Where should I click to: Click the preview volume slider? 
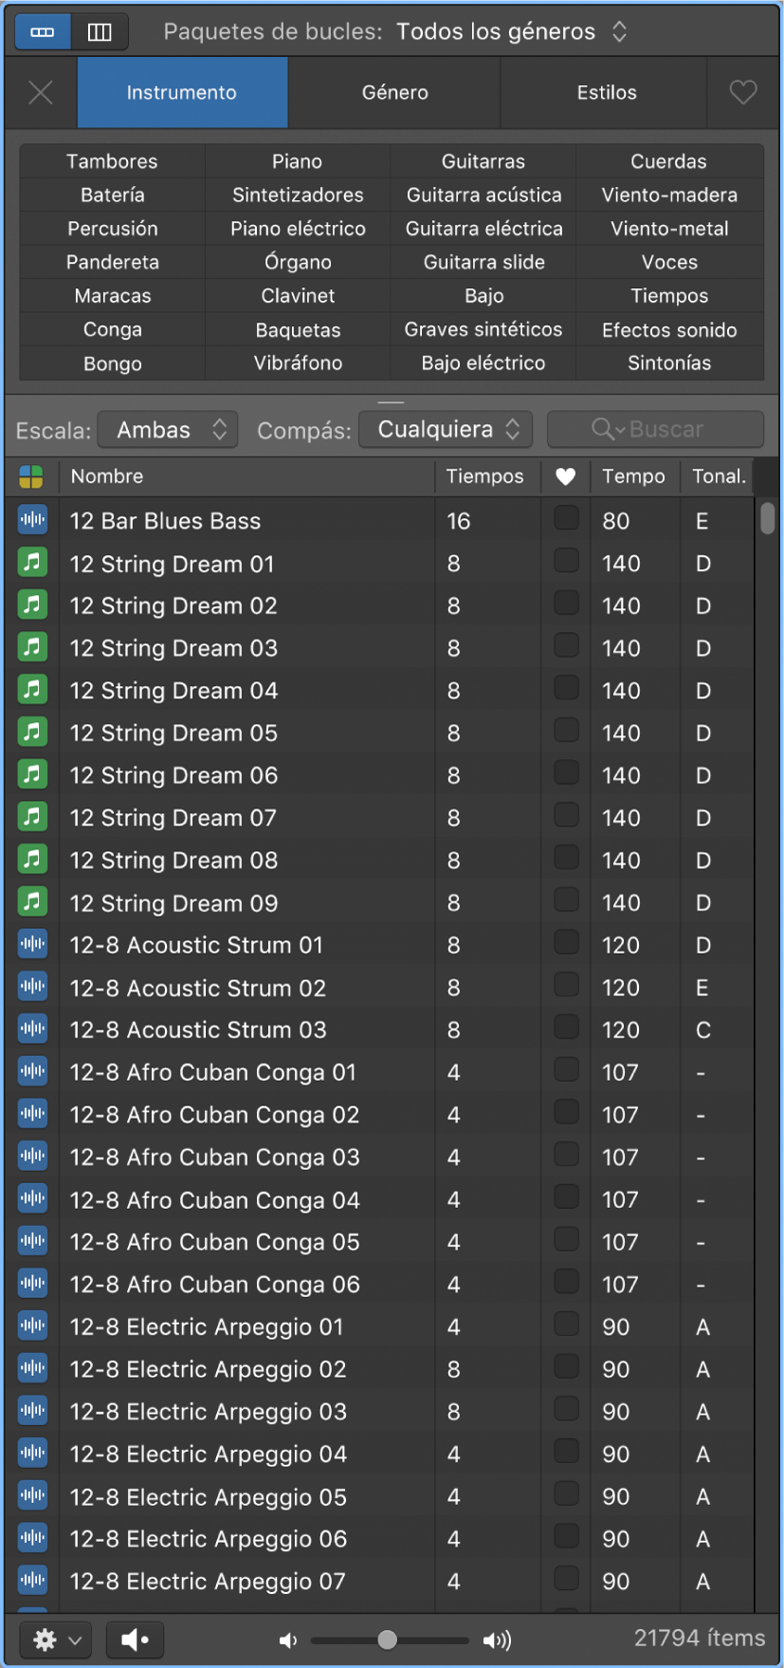pyautogui.click(x=389, y=1640)
